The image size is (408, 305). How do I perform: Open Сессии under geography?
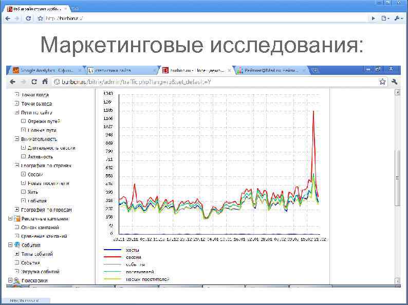coord(35,174)
